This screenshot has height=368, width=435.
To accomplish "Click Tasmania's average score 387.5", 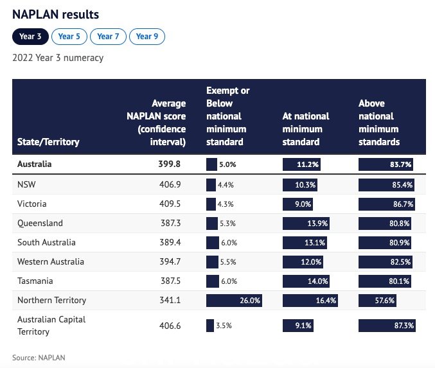I will click(x=171, y=281).
